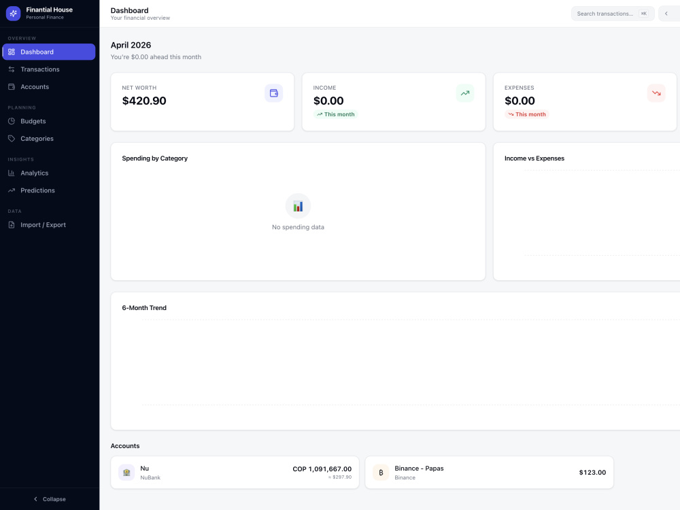
Task: Open Import / Export page
Action: (48, 224)
